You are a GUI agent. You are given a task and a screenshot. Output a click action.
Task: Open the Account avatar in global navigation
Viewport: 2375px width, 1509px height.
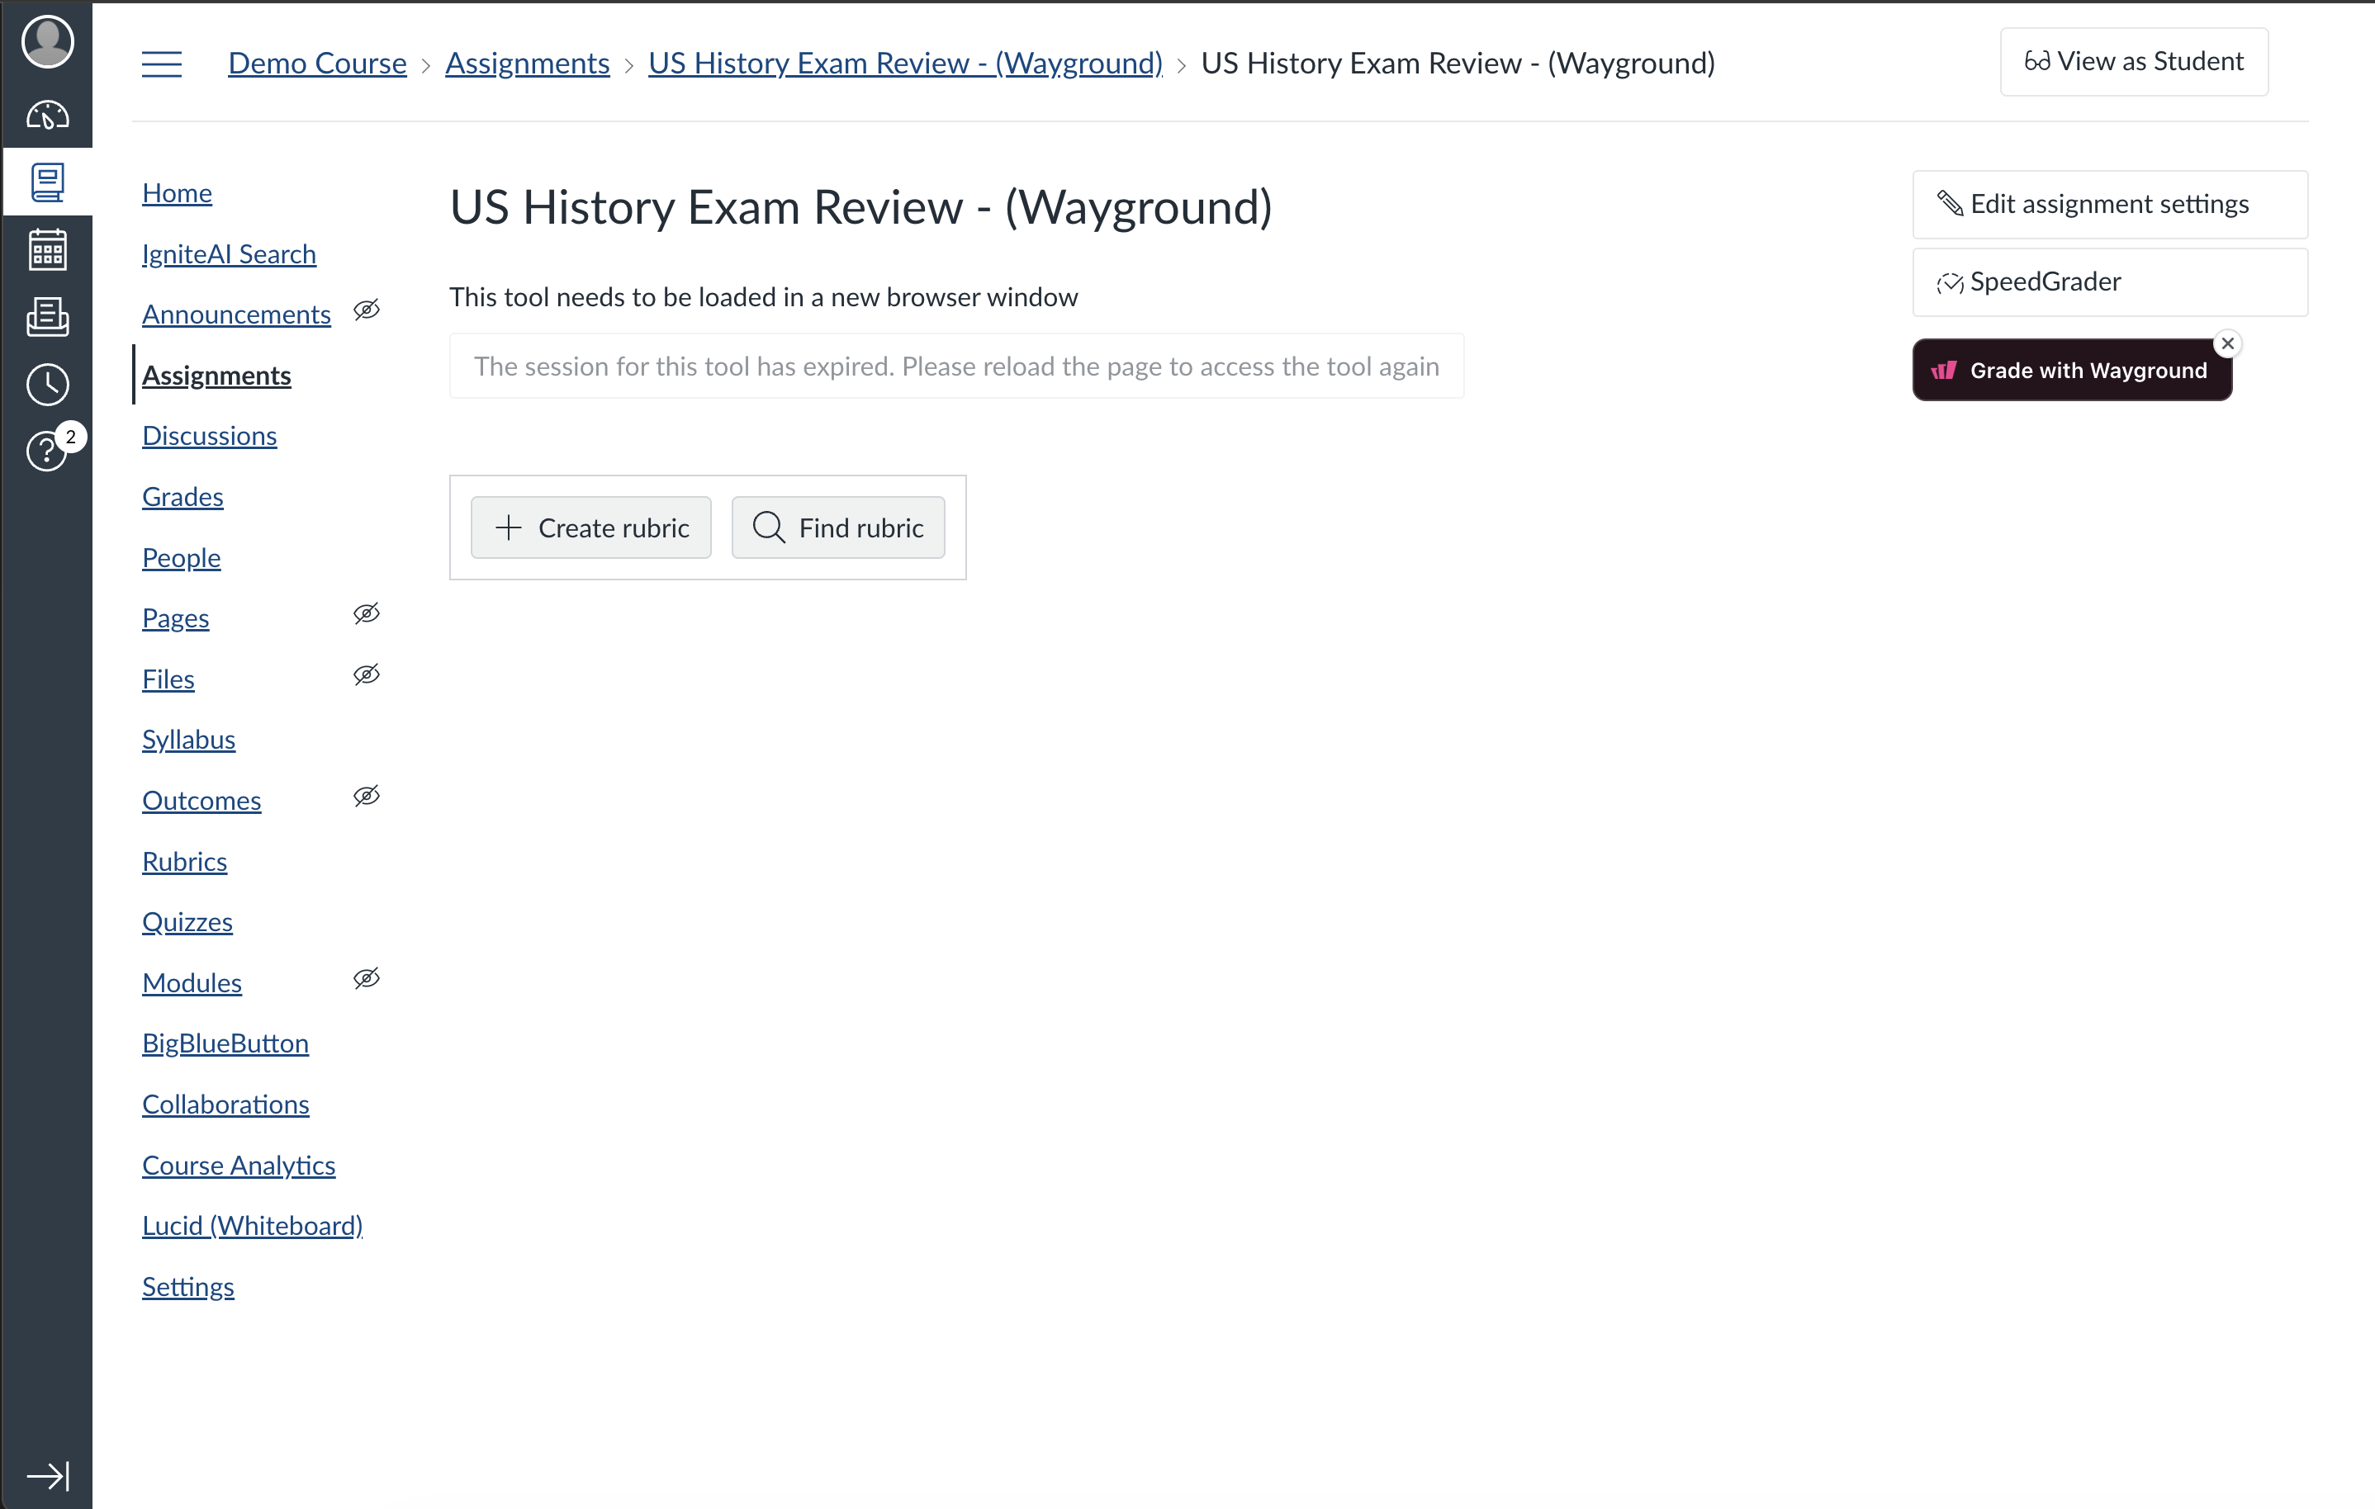(x=47, y=41)
